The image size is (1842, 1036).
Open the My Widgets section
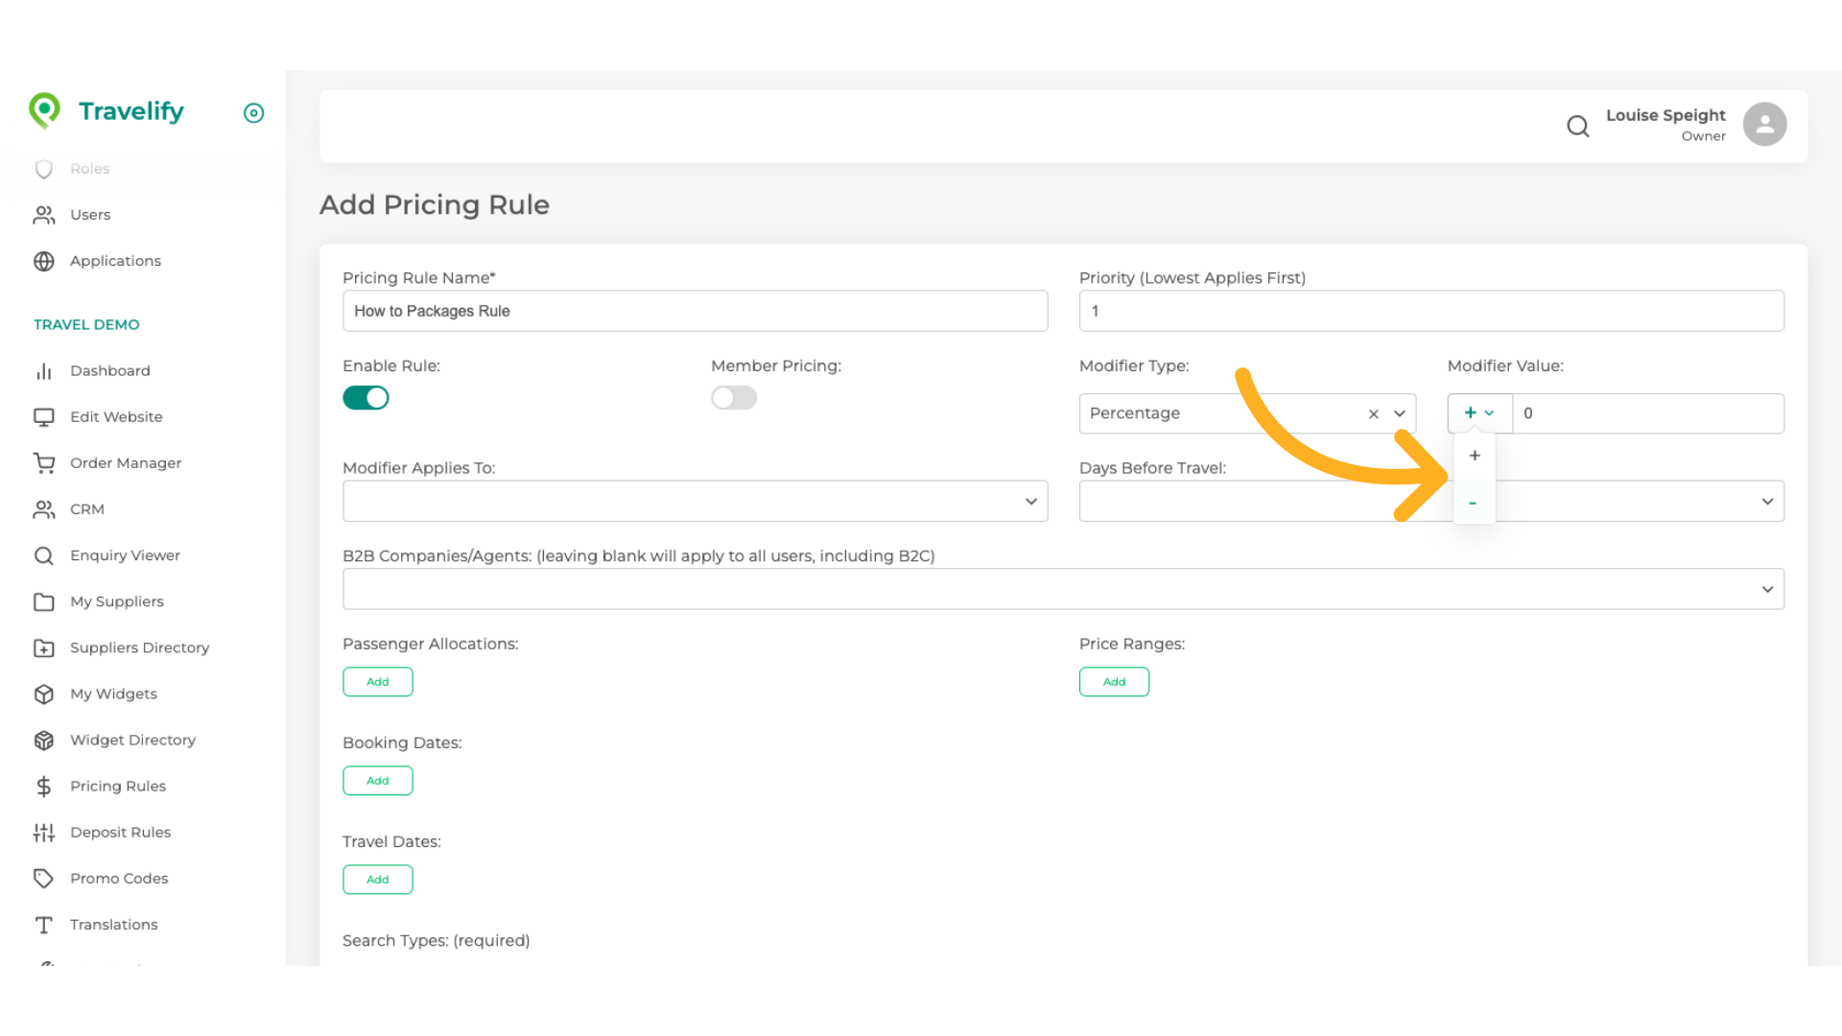[113, 694]
